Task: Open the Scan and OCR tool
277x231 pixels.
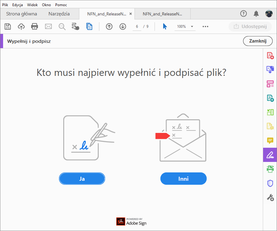Action: 270,169
